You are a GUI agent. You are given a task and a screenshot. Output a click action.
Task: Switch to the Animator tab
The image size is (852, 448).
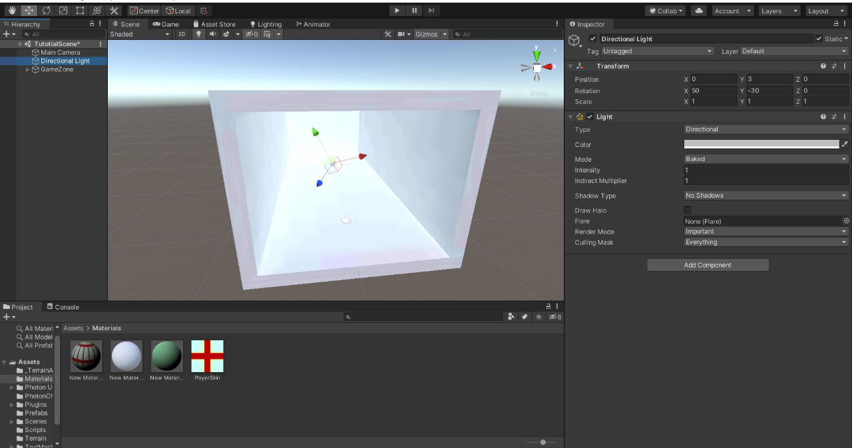(x=313, y=24)
